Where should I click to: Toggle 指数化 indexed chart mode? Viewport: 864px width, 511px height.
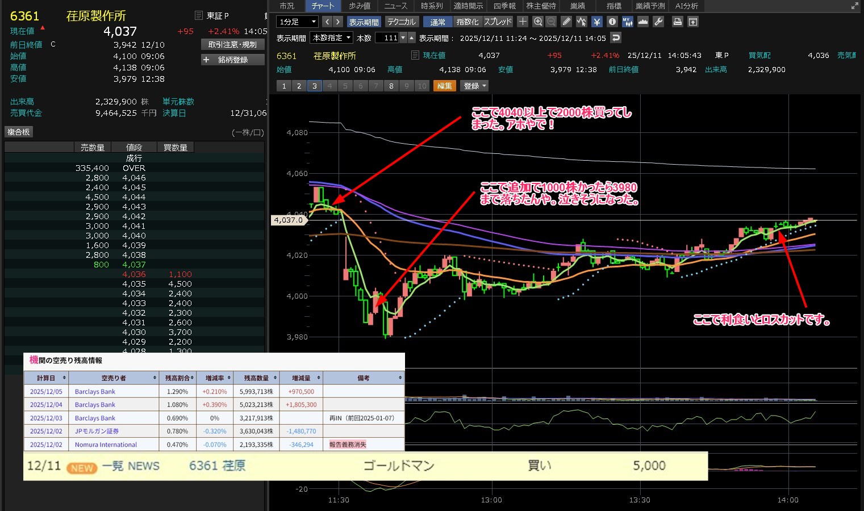coord(468,22)
